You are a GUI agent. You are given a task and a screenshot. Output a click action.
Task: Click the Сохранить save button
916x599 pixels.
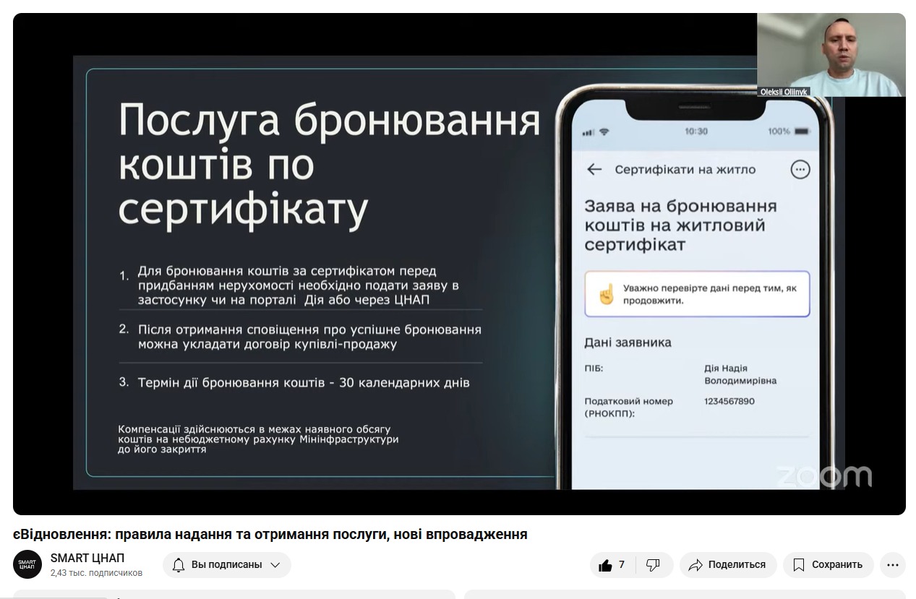click(x=829, y=565)
